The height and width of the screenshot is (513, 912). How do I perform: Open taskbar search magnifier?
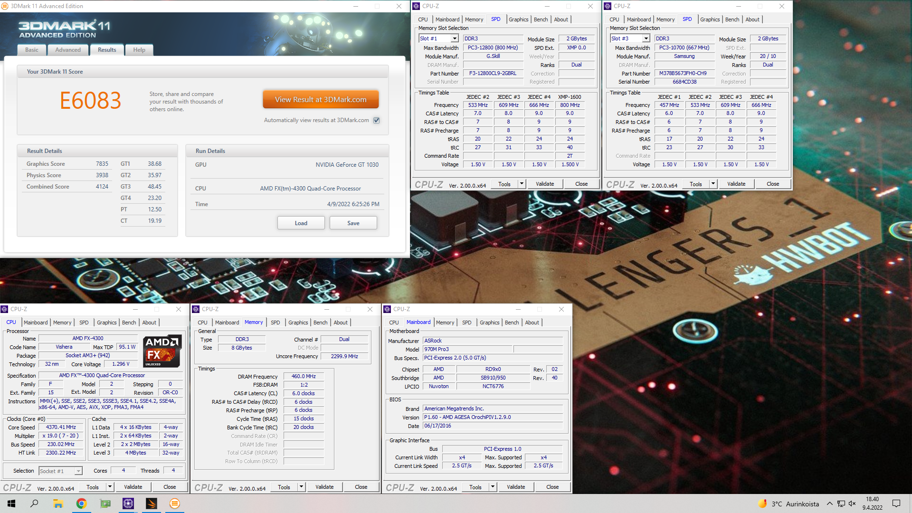click(34, 503)
